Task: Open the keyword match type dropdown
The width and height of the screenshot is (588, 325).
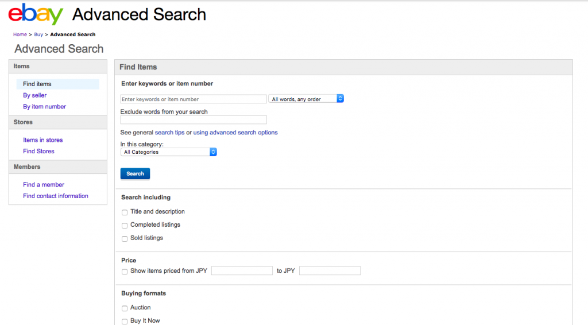Action: [x=306, y=99]
